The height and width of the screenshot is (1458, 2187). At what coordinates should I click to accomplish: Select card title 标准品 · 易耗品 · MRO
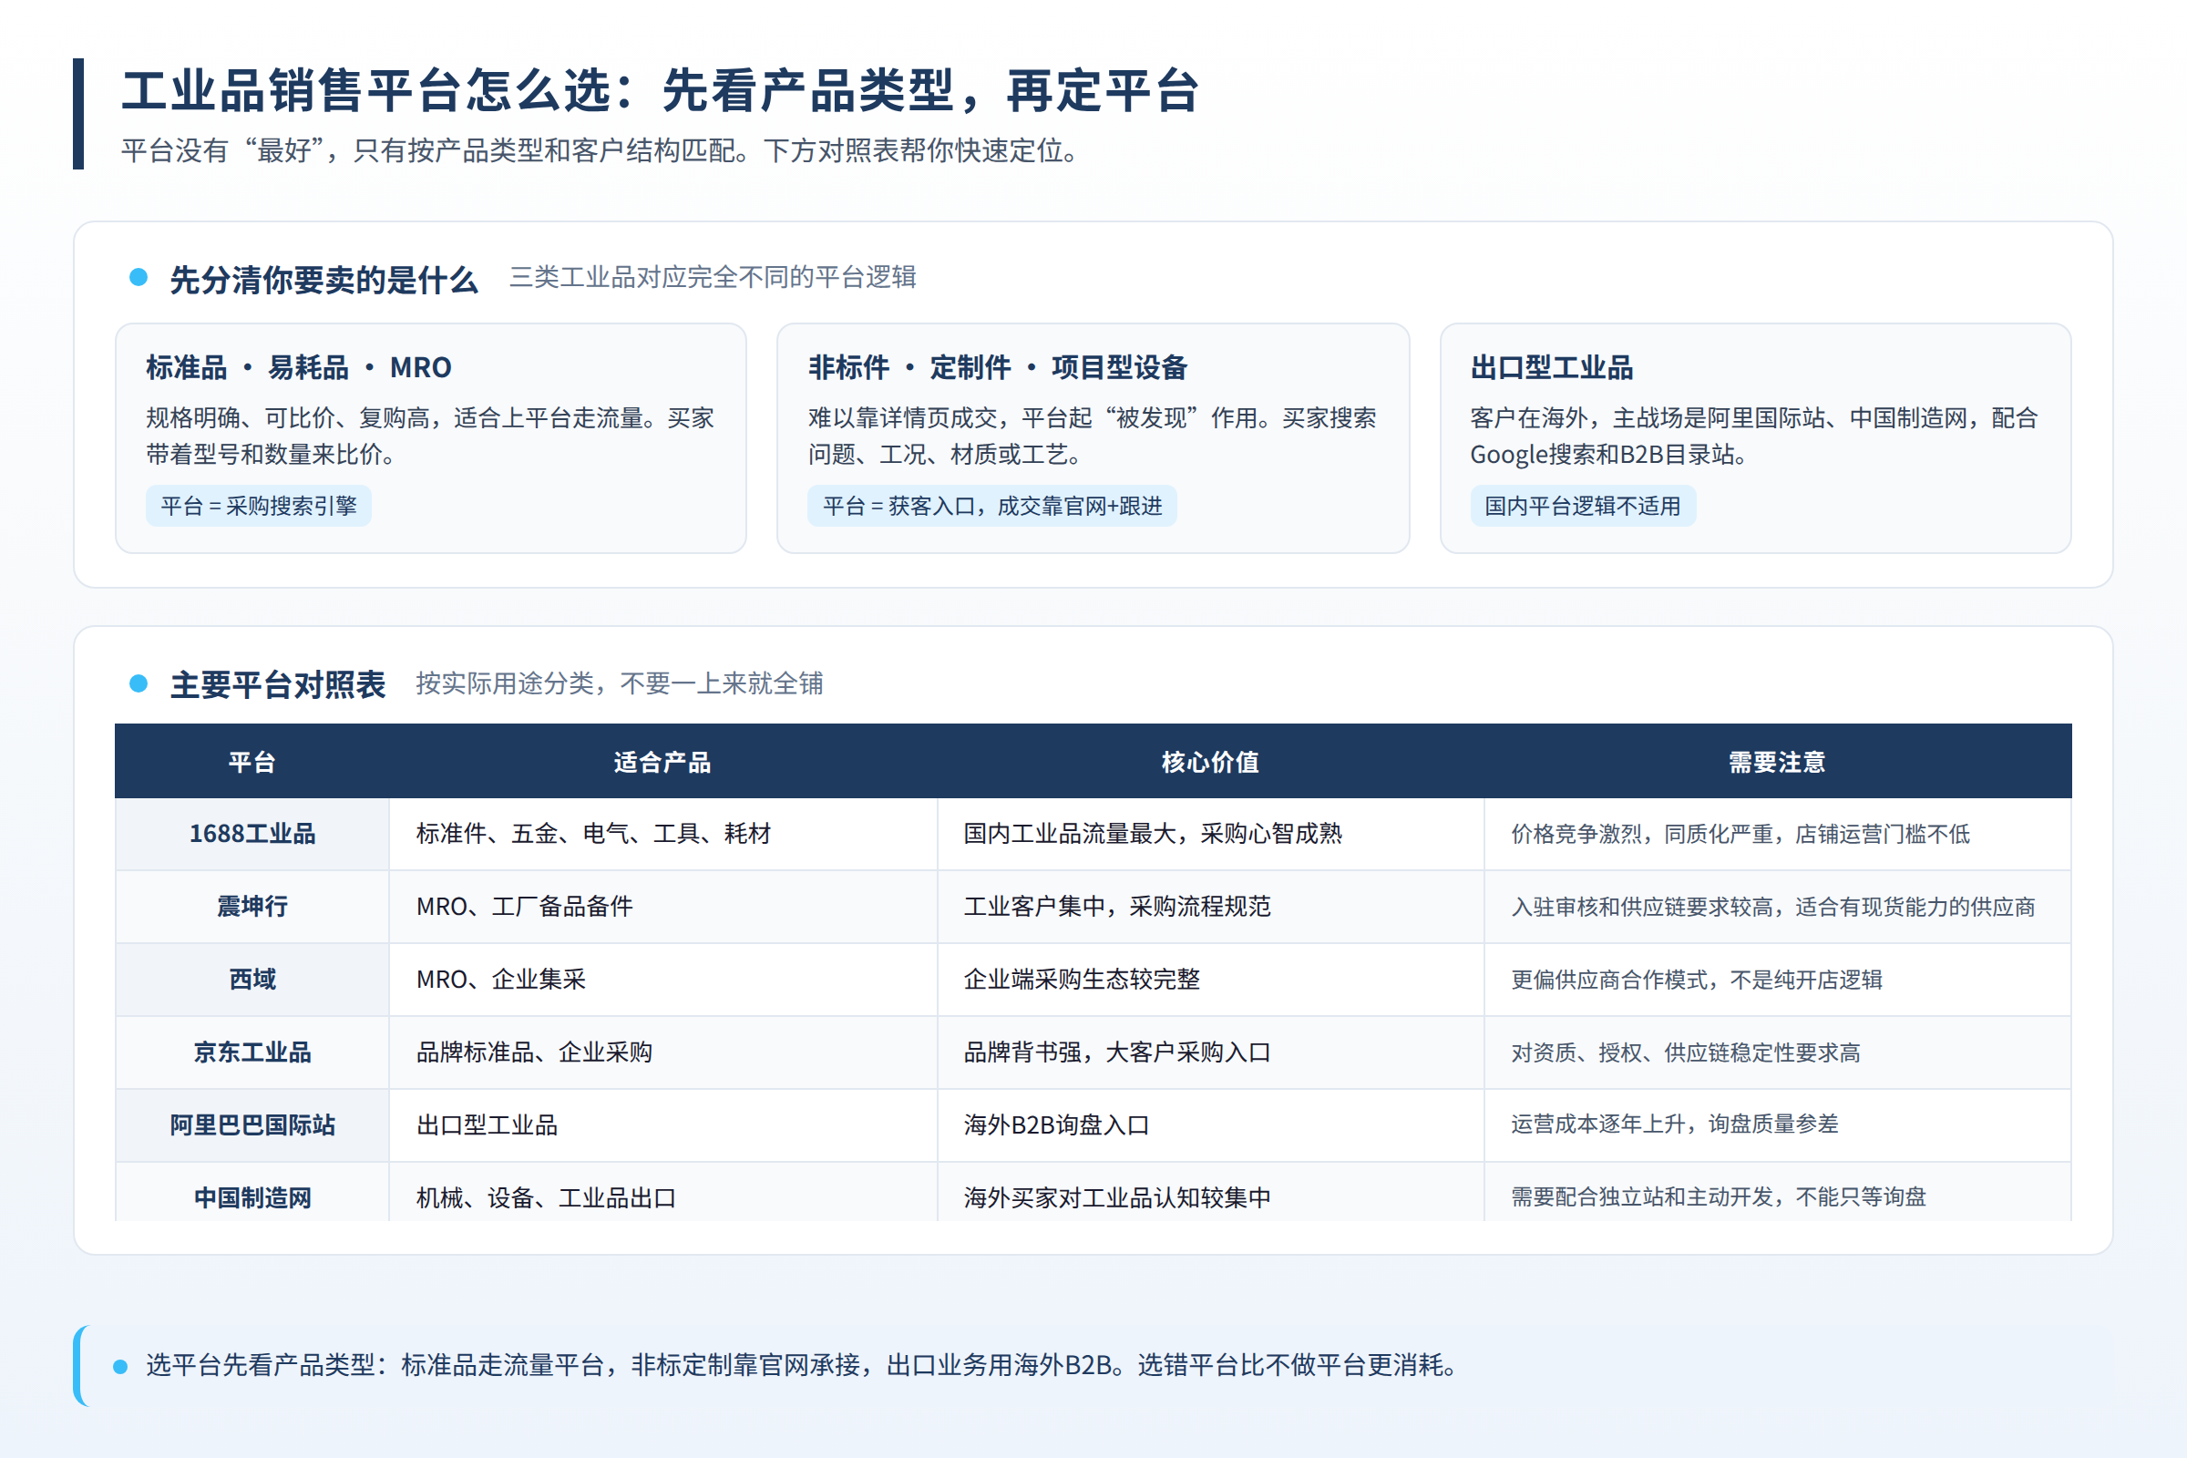point(299,367)
